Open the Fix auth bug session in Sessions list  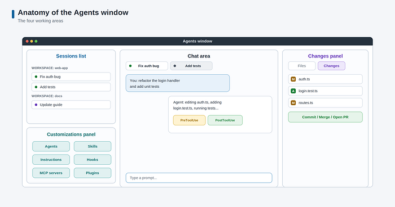[x=71, y=76]
